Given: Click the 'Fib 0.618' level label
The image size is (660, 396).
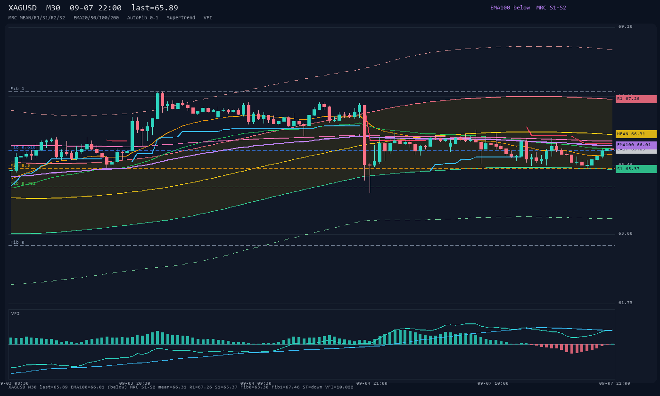Looking at the screenshot, I should (x=23, y=147).
